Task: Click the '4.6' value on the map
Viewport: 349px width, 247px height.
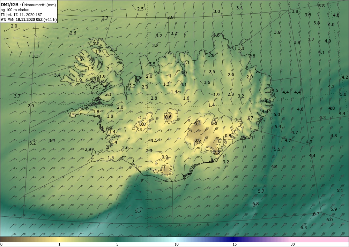Action: 300,109
